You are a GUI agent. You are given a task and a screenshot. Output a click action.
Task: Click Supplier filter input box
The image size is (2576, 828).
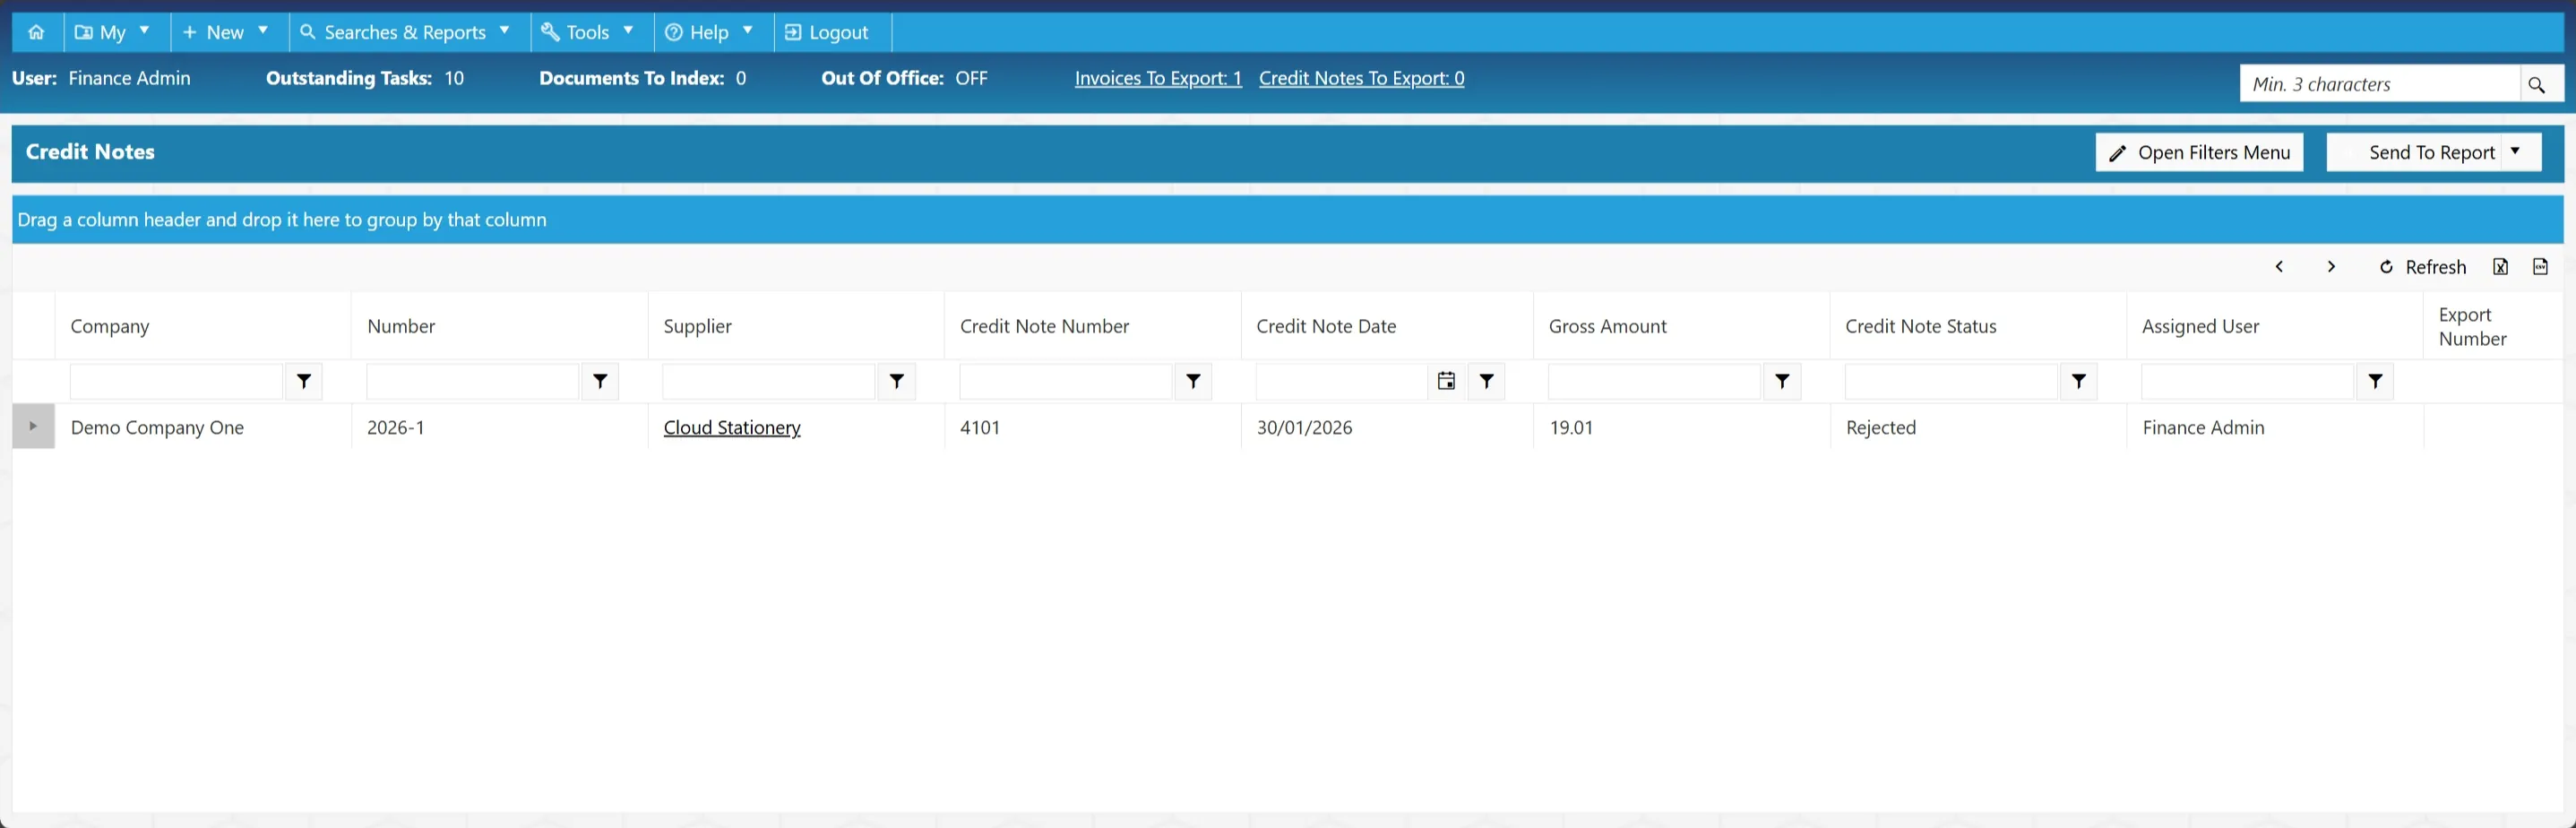coord(769,381)
